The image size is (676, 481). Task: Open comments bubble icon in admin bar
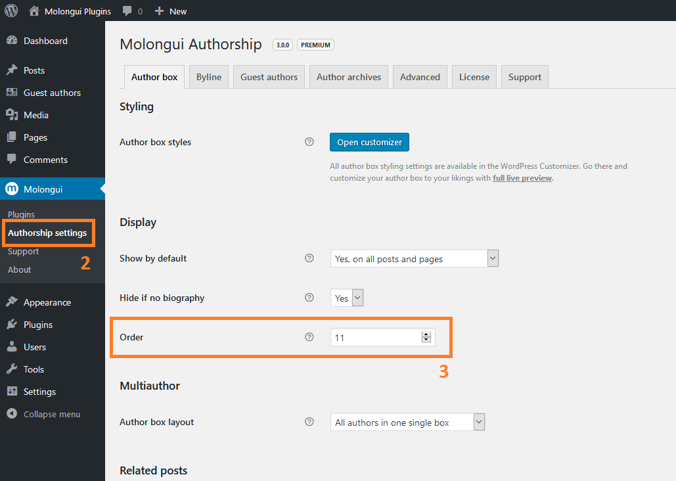127,11
